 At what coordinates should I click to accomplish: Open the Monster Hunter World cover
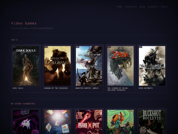[89, 66]
